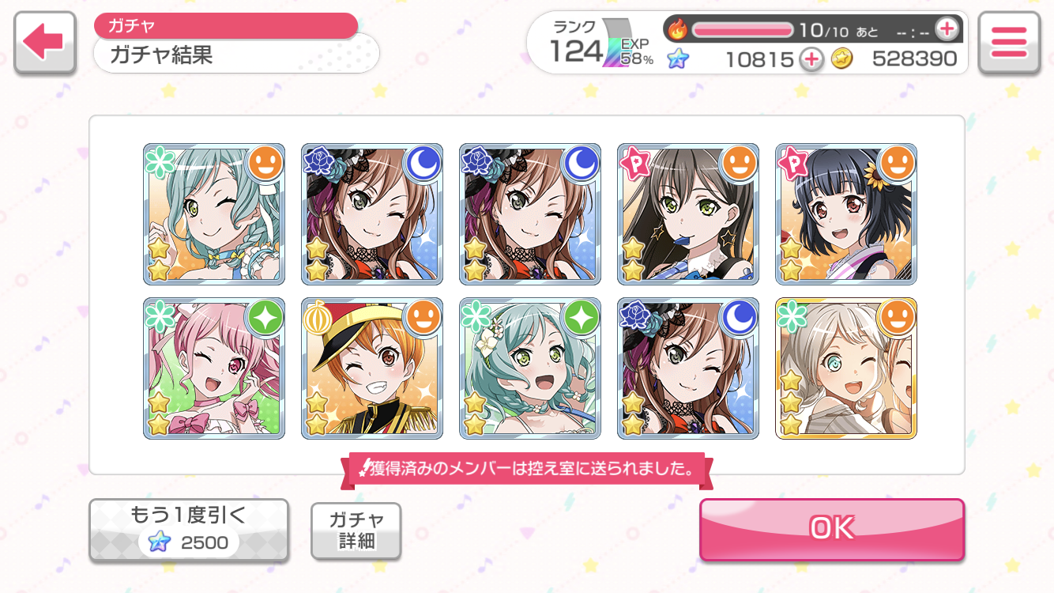Select the three-star silver-haired girl card
The width and height of the screenshot is (1054, 593).
(846, 368)
